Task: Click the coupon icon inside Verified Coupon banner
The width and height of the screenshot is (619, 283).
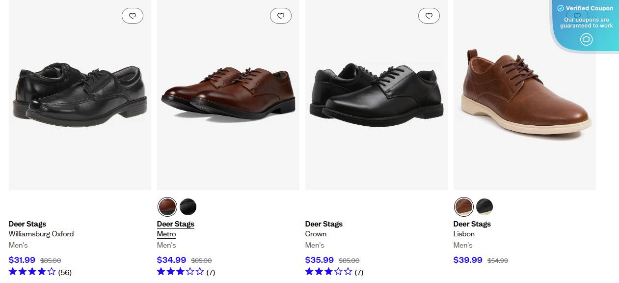Action: [586, 39]
